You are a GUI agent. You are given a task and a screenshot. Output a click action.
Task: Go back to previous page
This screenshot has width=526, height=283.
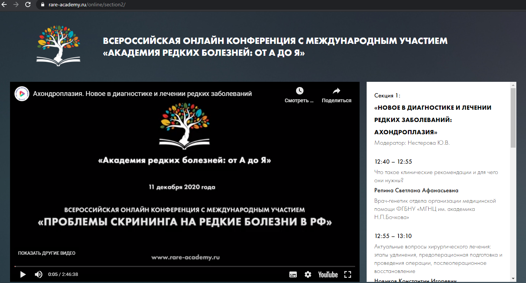click(4, 5)
